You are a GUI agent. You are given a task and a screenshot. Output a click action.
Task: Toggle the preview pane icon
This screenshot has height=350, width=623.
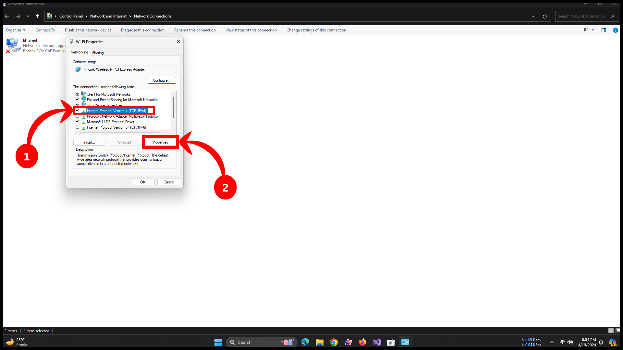coord(604,30)
